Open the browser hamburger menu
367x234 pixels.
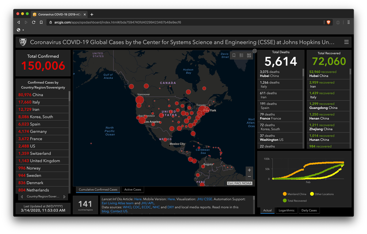pos(349,22)
